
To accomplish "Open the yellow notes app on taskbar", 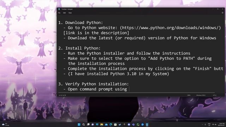I will tap(115, 125).
